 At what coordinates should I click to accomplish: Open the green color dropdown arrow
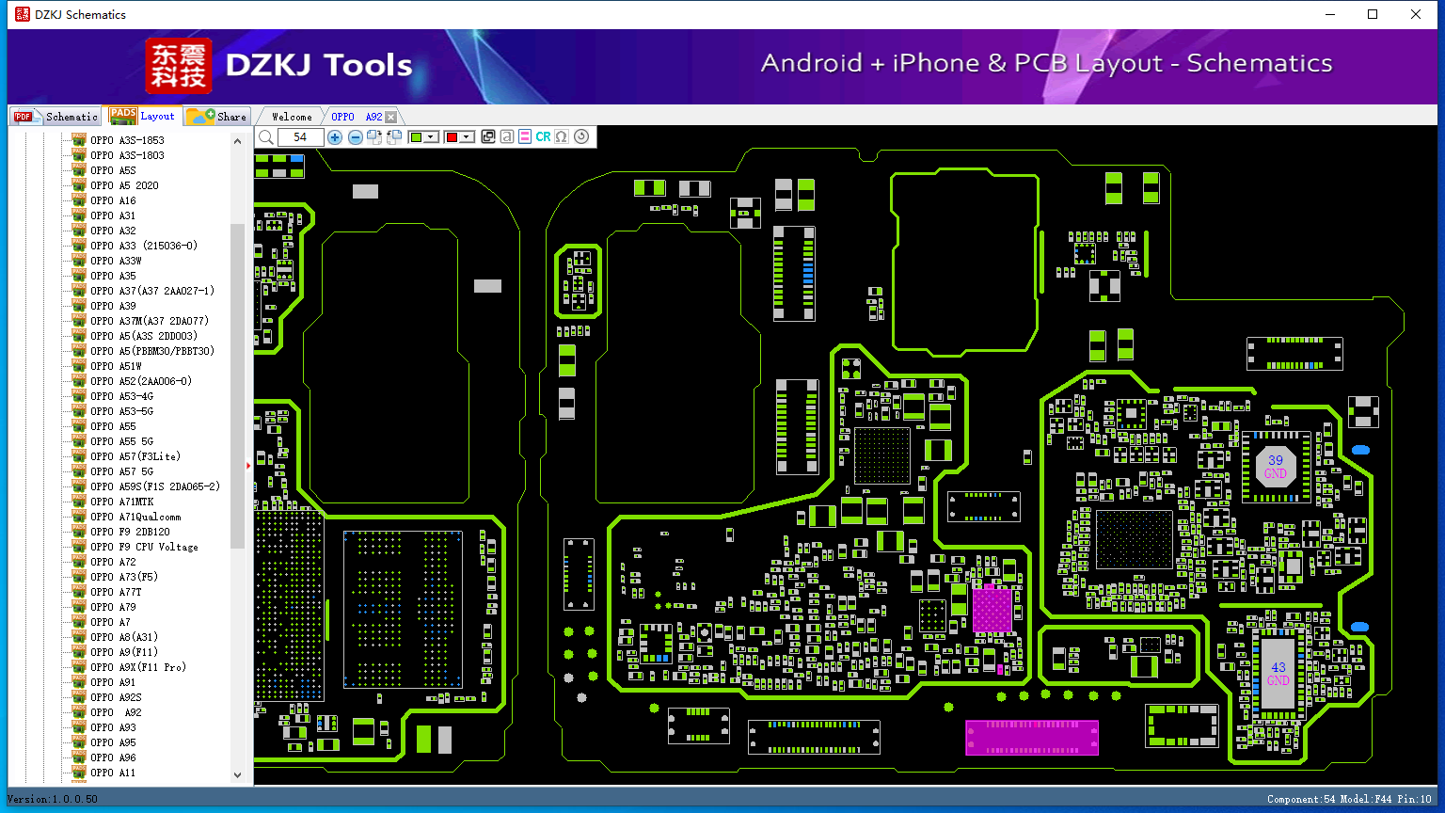coord(431,137)
